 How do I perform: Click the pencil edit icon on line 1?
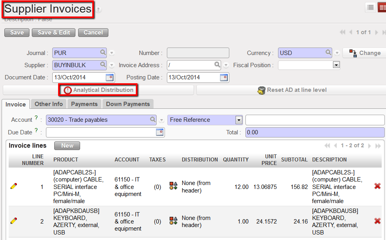pyautogui.click(x=14, y=186)
